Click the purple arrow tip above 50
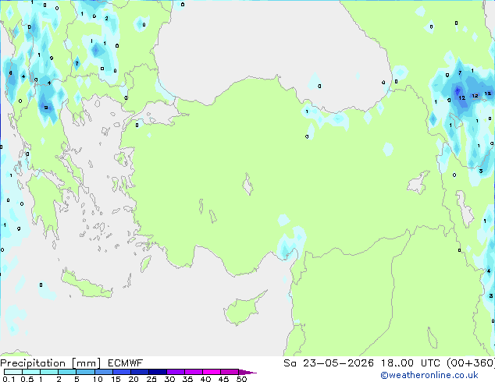This screenshot has height=382, width=495. (x=247, y=372)
